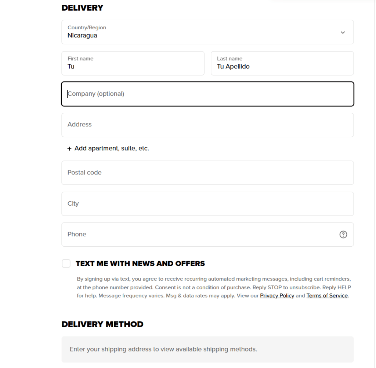This screenshot has width=376, height=368.
Task: Focus the First name field
Action: (133, 63)
